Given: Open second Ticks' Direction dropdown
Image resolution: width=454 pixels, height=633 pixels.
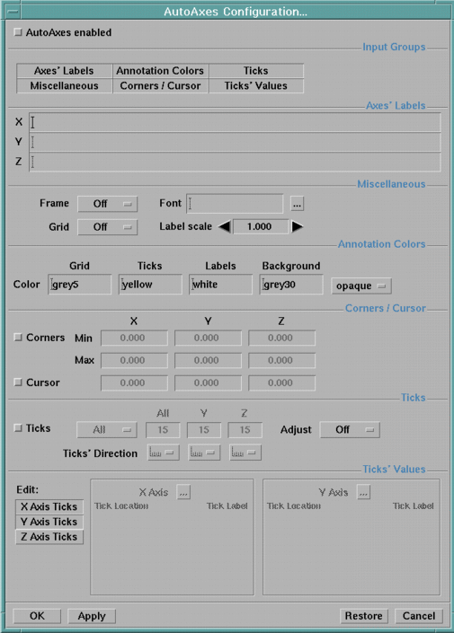Looking at the screenshot, I should pos(204,453).
